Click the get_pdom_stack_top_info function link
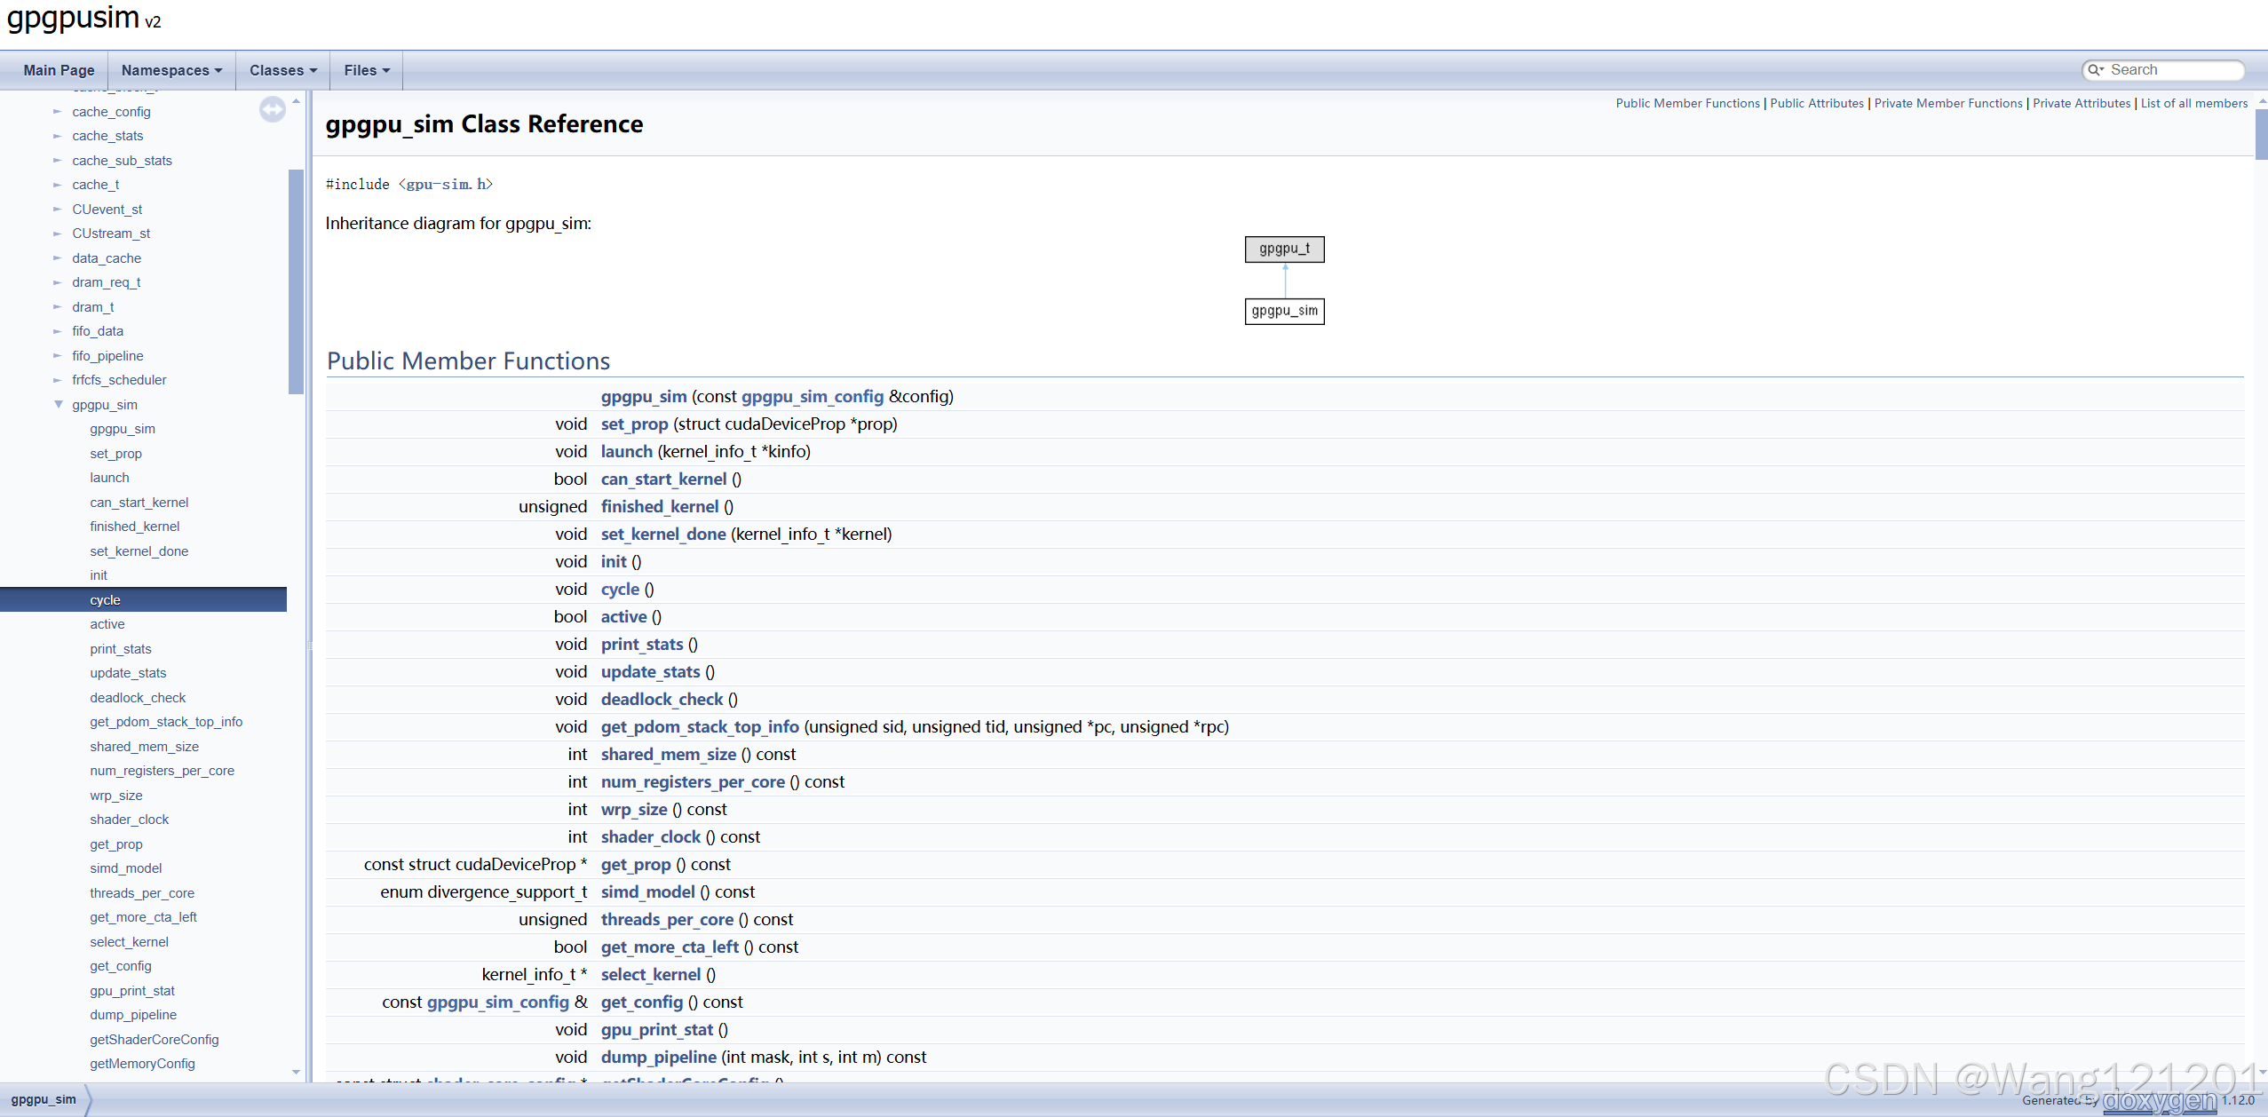This screenshot has height=1117, width=2268. coord(699,727)
